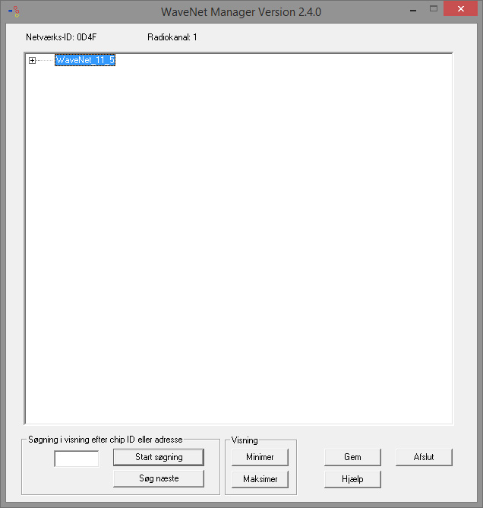Save with the Gem button
This screenshot has width=483, height=508.
[352, 457]
